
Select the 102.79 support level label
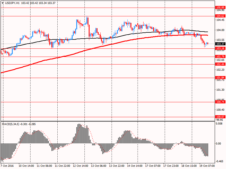pyautogui.click(x=220, y=57)
